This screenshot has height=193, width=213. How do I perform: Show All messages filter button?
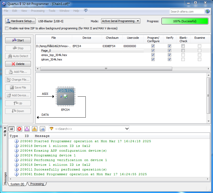click(x=11, y=129)
